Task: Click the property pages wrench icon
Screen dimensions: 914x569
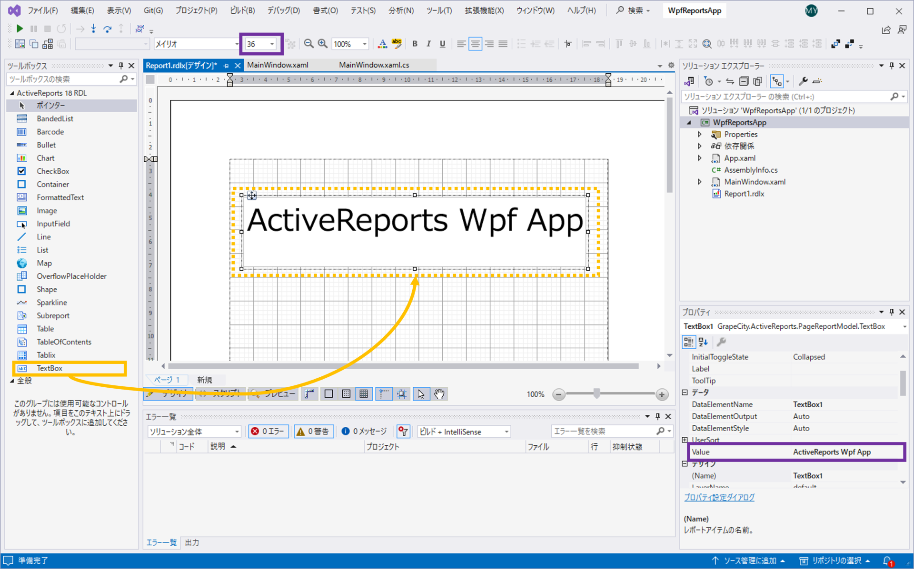Action: 721,342
